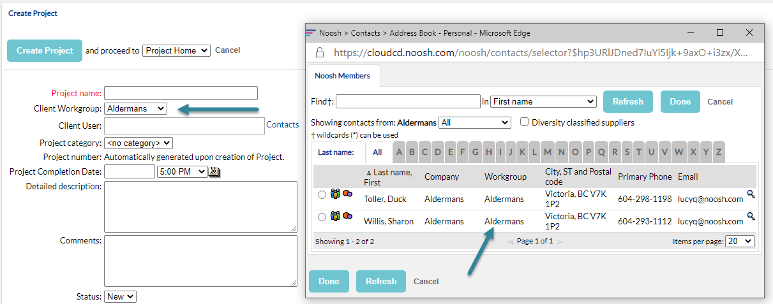The image size is (773, 304).
Task: Open the Client Workgroup Aldermans dropdown
Action: 135,108
